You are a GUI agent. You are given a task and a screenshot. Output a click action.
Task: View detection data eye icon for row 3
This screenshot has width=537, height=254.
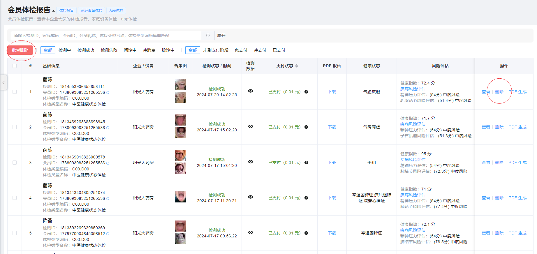click(251, 162)
